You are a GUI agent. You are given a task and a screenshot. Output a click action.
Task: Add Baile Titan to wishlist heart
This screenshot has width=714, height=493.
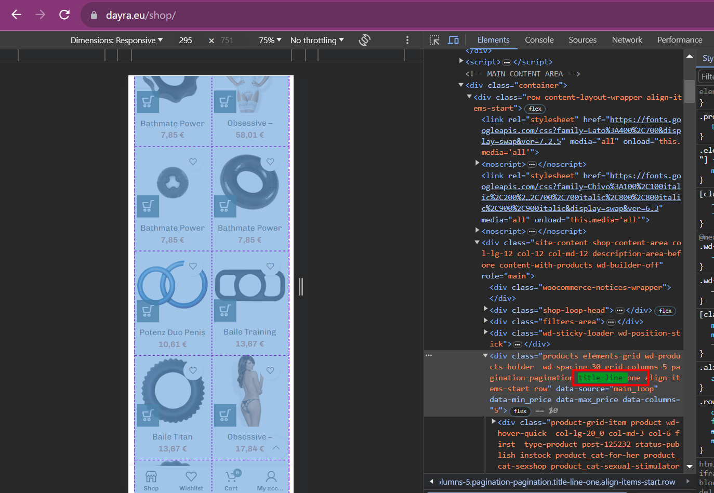point(193,370)
